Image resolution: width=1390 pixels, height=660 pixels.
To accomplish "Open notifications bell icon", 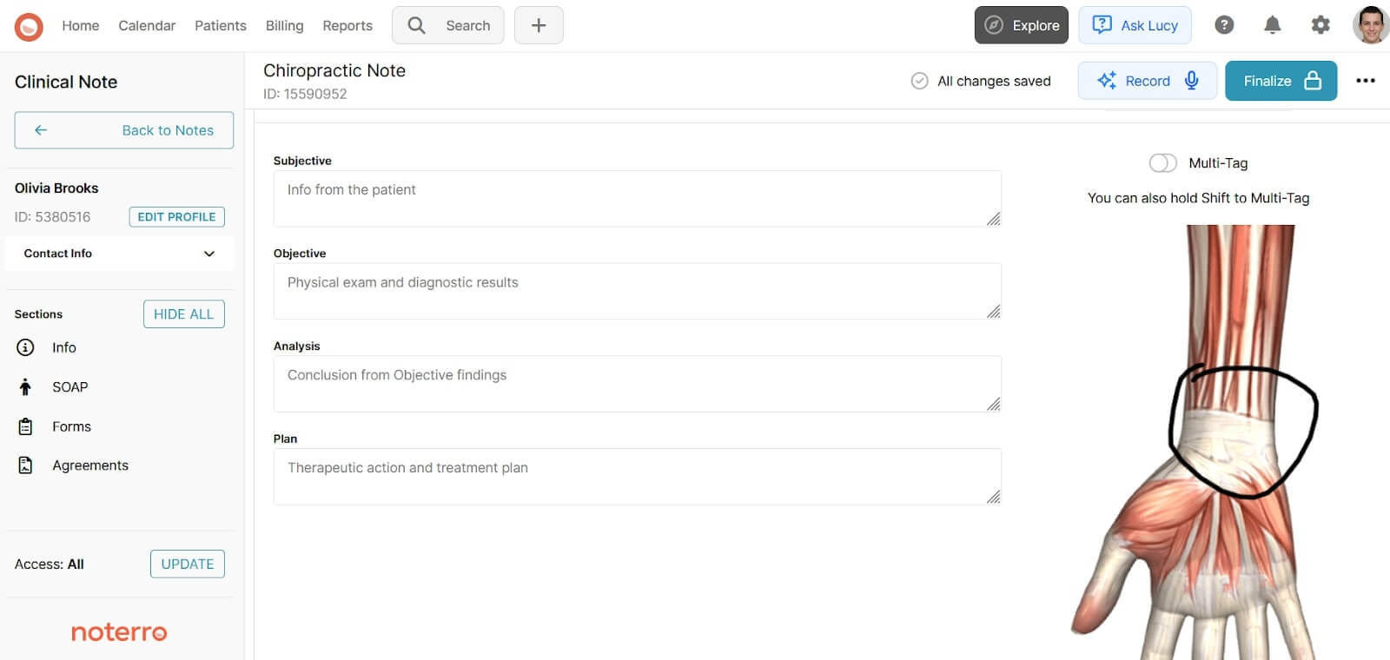I will point(1272,25).
